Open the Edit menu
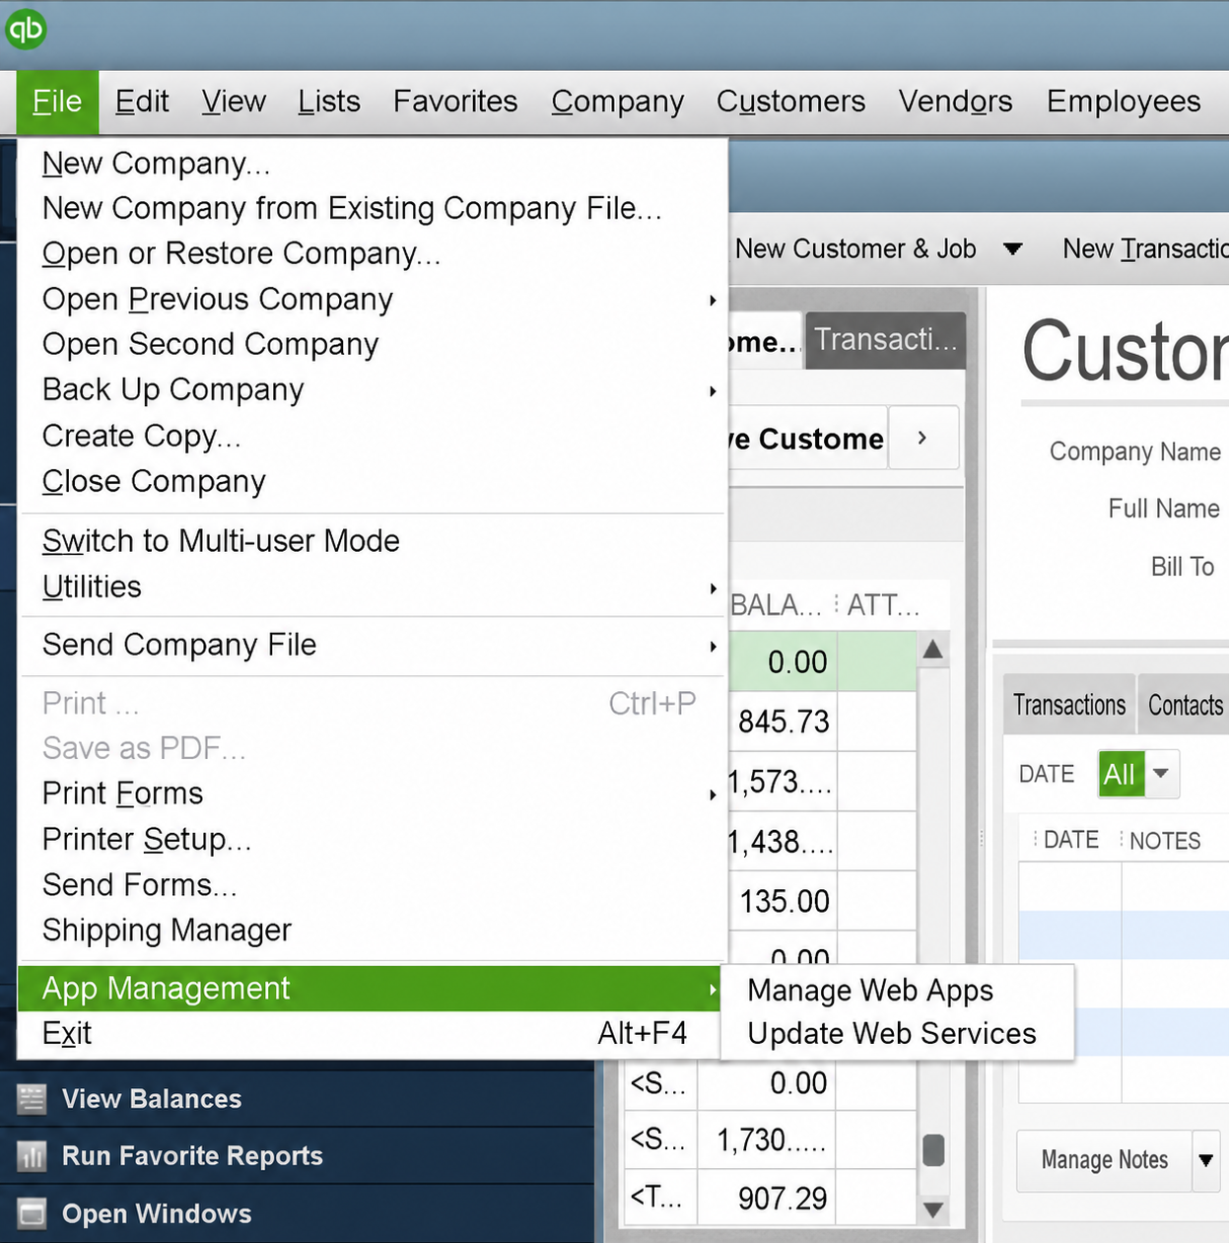 [x=142, y=102]
